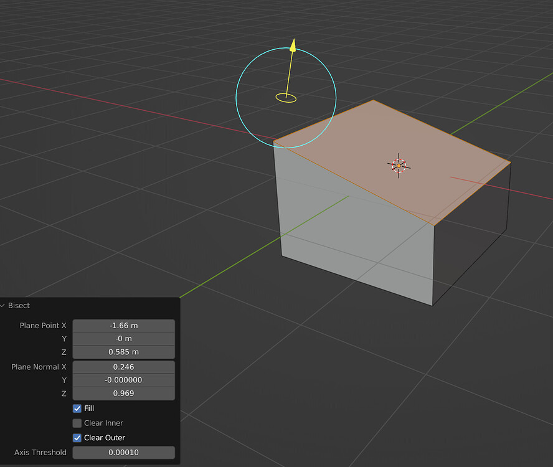Click the 3D cursor icon in the viewport
This screenshot has width=553, height=467.
click(397, 166)
